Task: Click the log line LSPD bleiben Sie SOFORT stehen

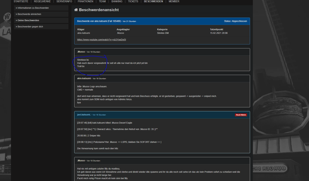Action: click(119, 142)
